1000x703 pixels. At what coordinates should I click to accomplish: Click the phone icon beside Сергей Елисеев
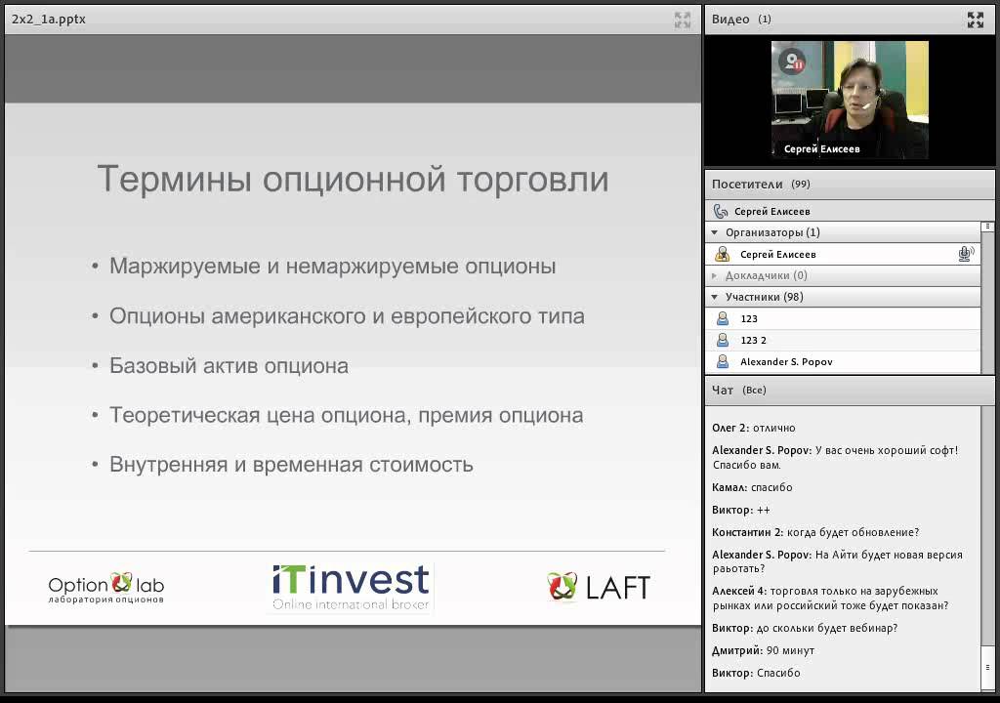721,211
